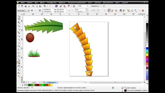
Task: Select the Pick tool in toolbox
Action: coord(19,16)
